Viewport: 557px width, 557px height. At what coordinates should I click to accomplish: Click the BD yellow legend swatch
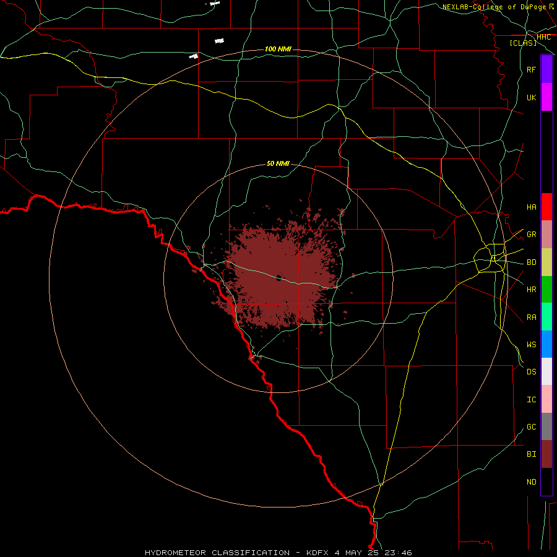pos(546,262)
